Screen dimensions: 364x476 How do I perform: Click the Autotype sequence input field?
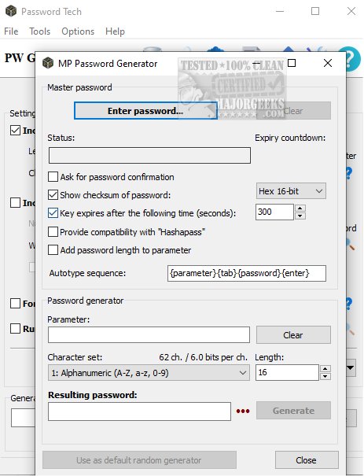(x=247, y=273)
